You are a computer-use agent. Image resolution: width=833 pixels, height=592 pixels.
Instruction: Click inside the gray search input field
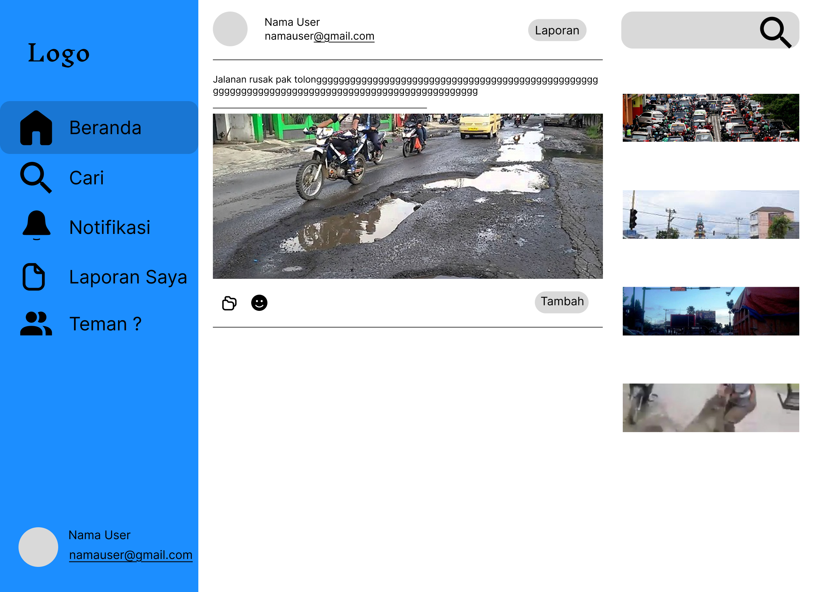(686, 30)
